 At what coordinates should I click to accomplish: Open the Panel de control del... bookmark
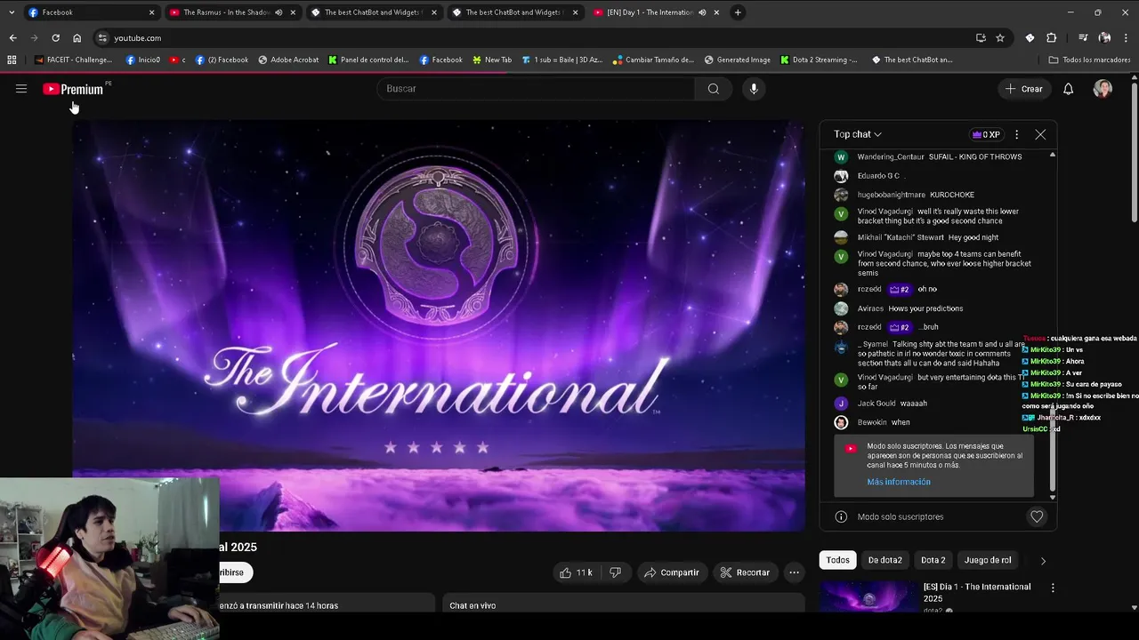[x=367, y=60]
